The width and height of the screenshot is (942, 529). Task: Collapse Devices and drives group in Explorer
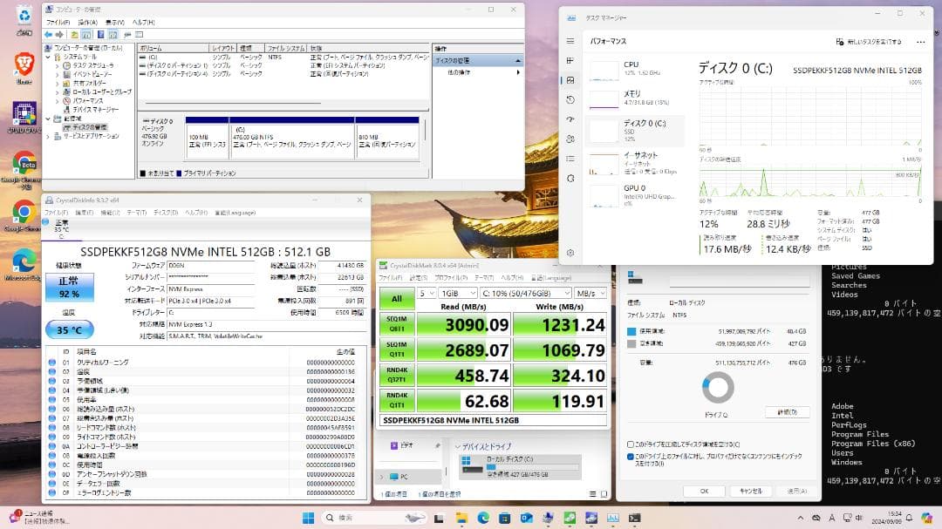[x=458, y=447]
